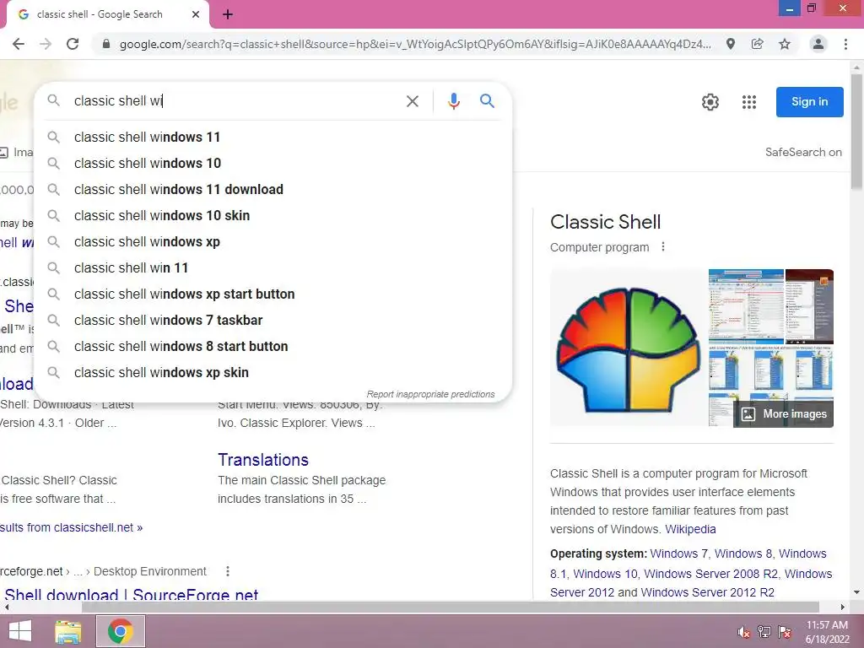The image size is (864, 648).
Task: Open the Windows Start button
Action: (x=20, y=631)
